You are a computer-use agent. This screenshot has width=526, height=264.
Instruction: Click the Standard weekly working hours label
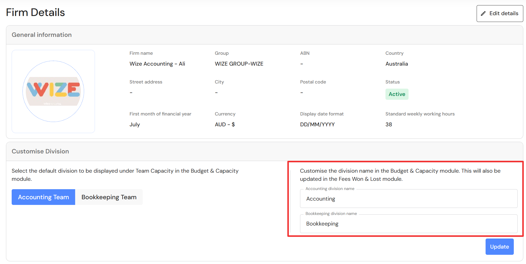click(x=420, y=114)
